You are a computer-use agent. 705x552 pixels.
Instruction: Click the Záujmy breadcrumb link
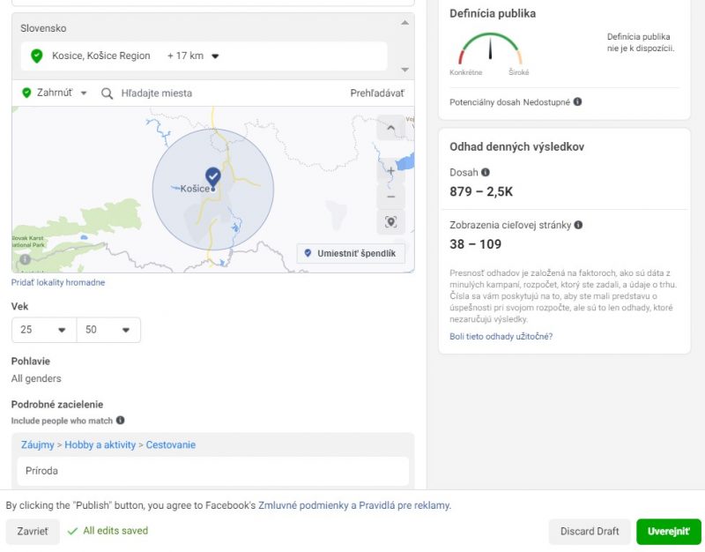click(x=37, y=445)
